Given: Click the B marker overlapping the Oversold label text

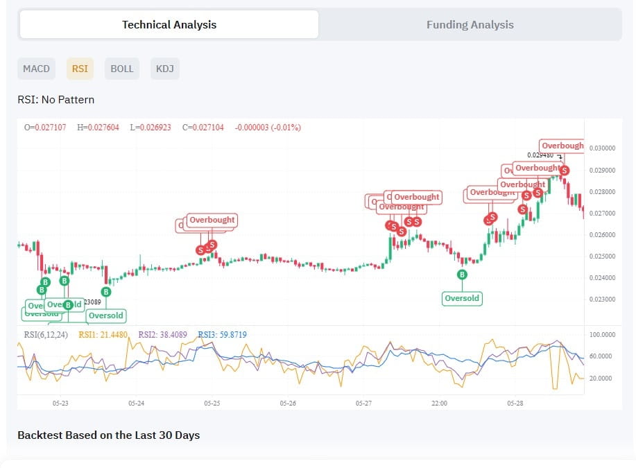Looking at the screenshot, I should coord(68,305).
